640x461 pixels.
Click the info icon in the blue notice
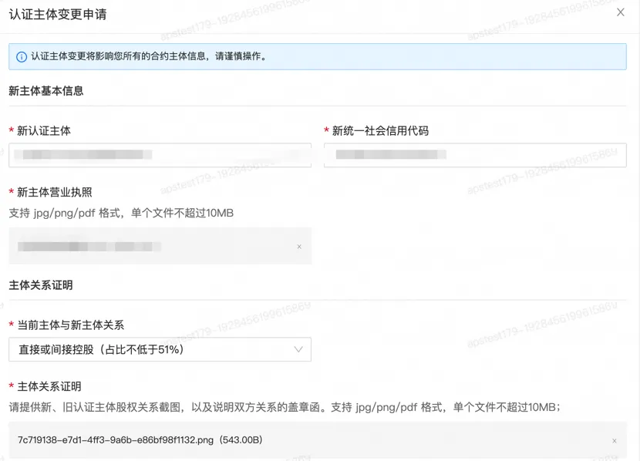point(22,57)
